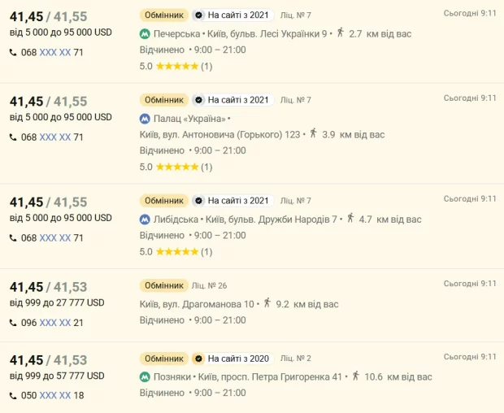Click the green metro icon beside Печерська
504x413 pixels.
pyautogui.click(x=145, y=34)
